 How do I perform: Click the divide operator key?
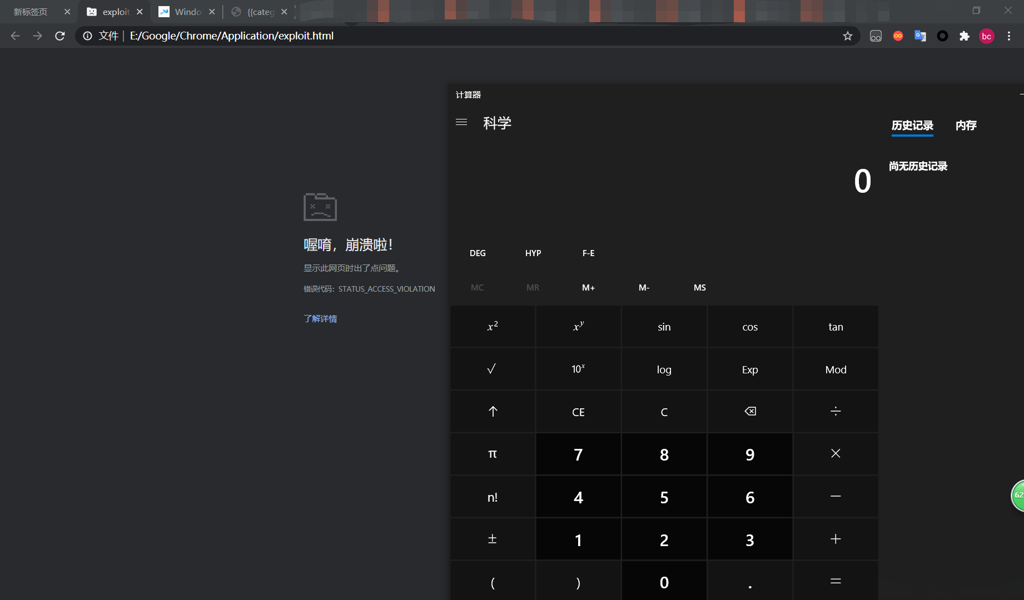pyautogui.click(x=836, y=412)
